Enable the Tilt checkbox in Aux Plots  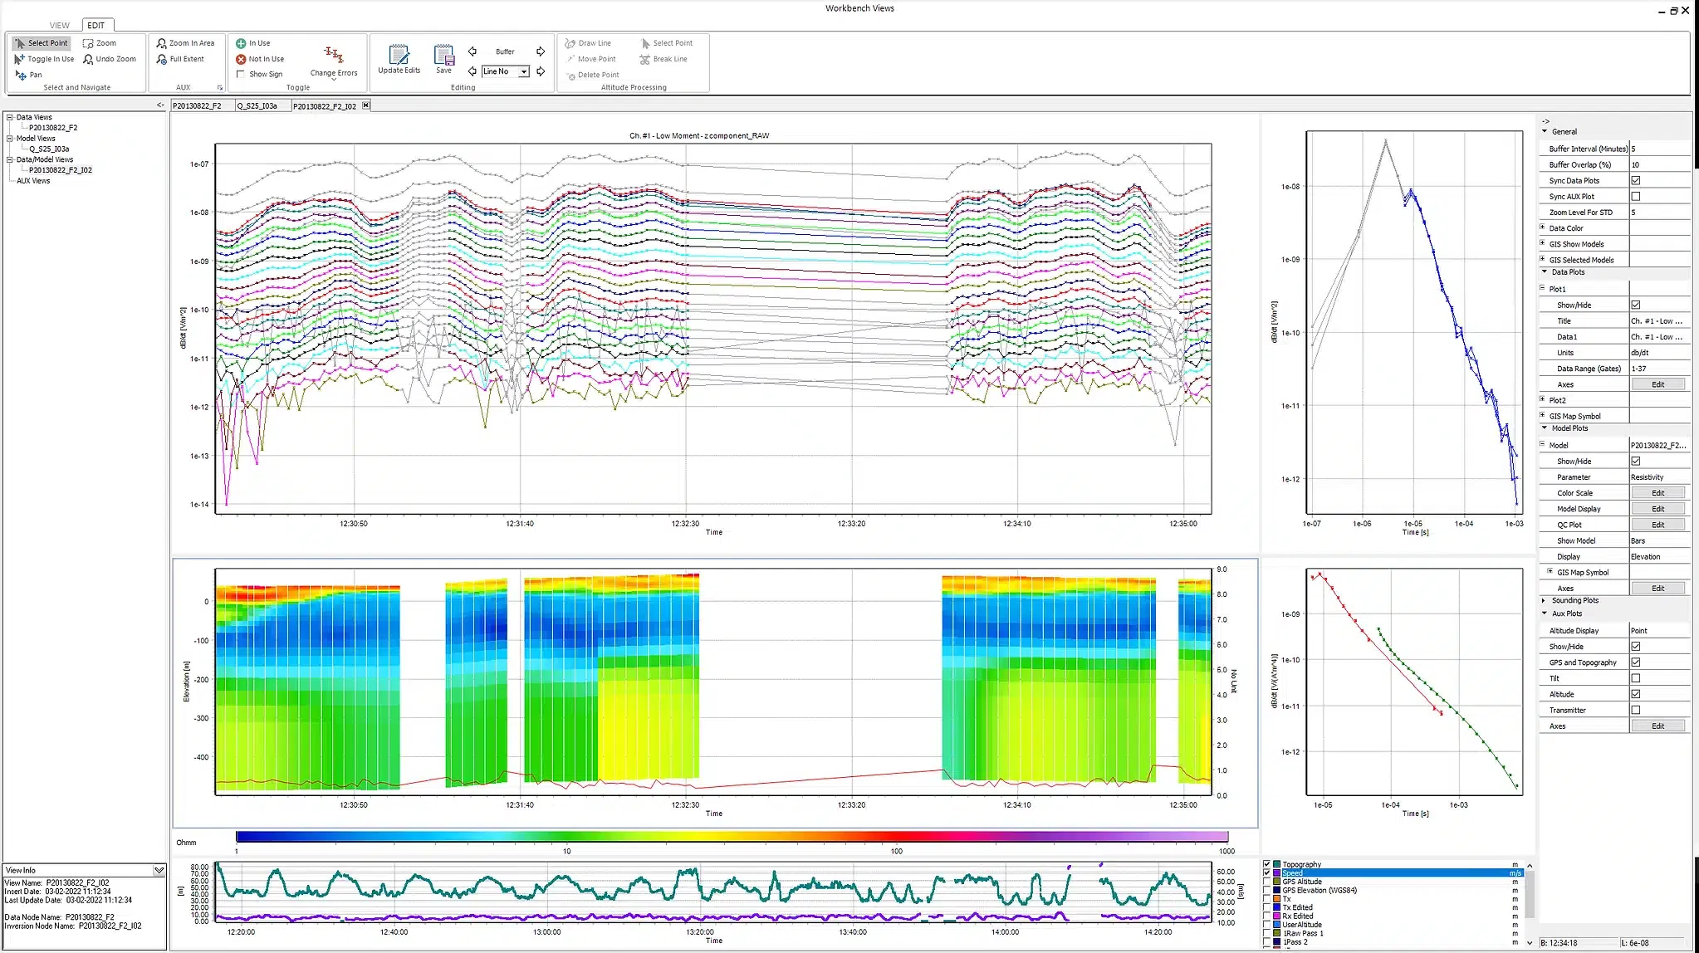pos(1636,678)
